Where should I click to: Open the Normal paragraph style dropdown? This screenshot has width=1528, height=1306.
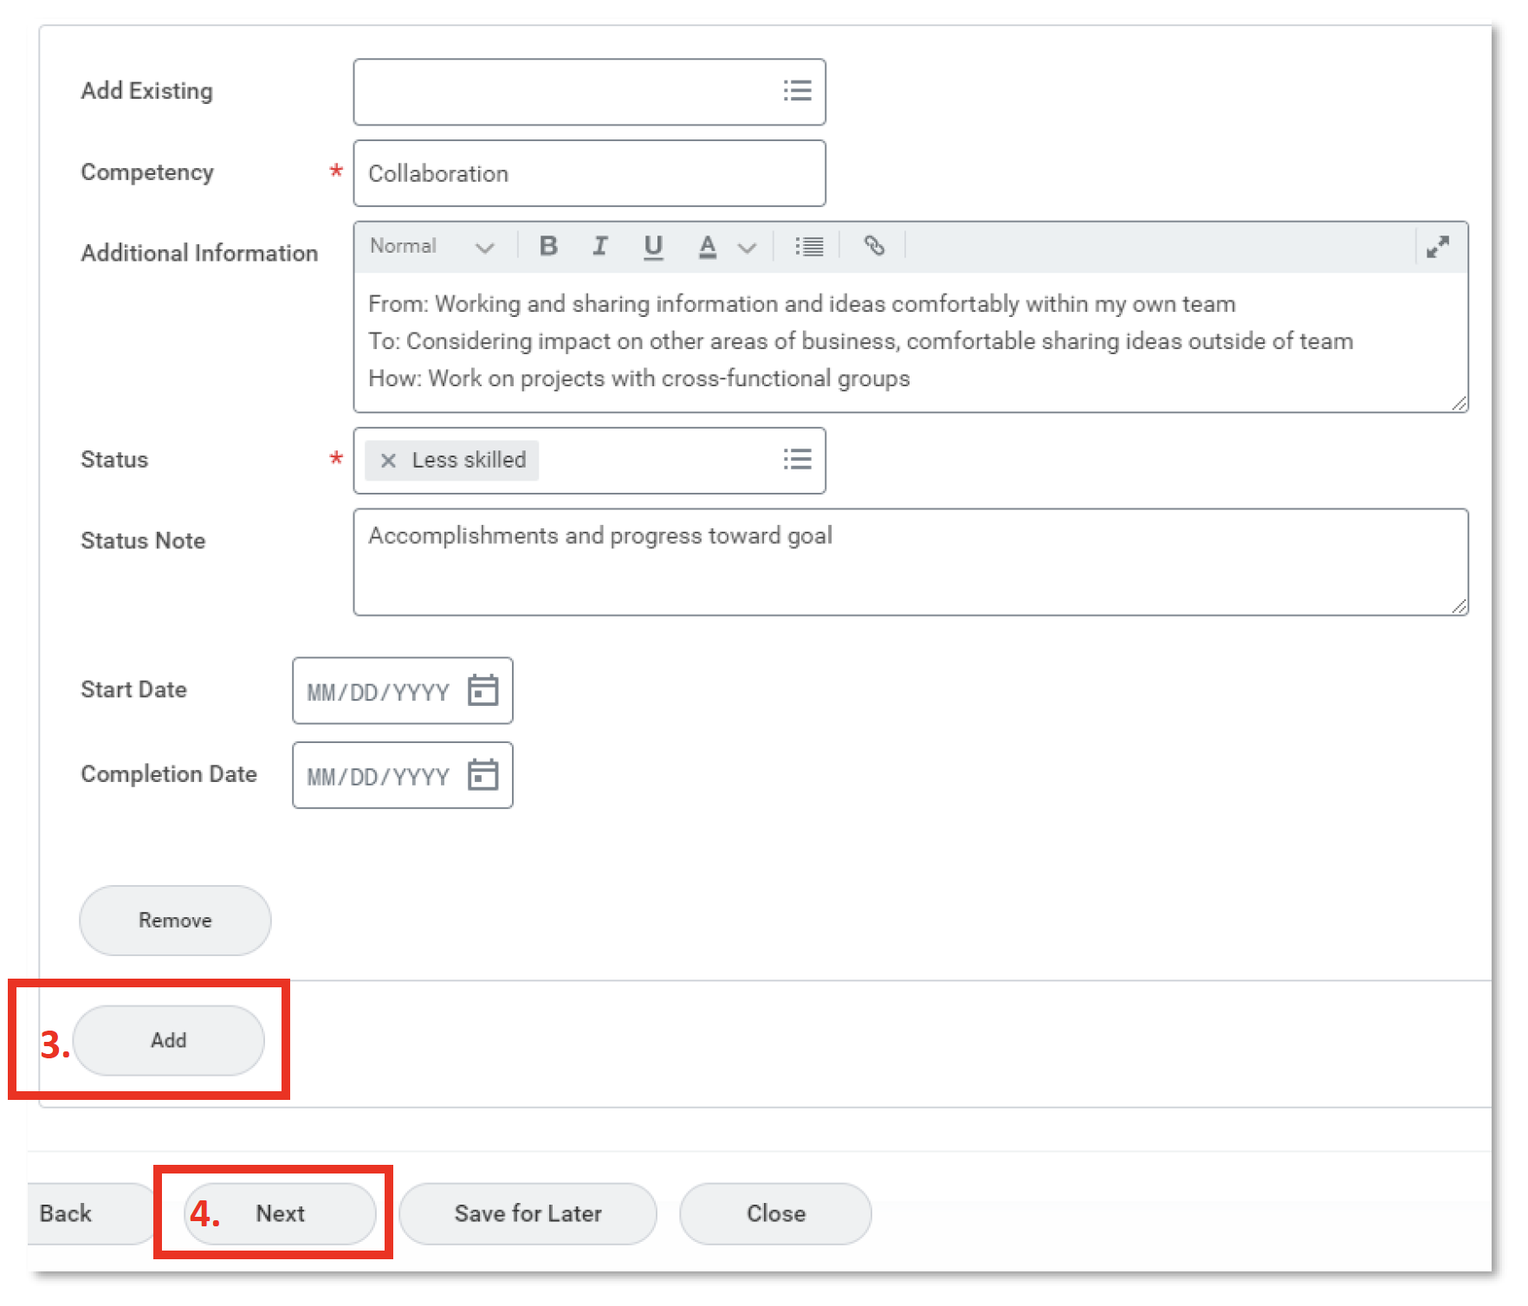(433, 247)
